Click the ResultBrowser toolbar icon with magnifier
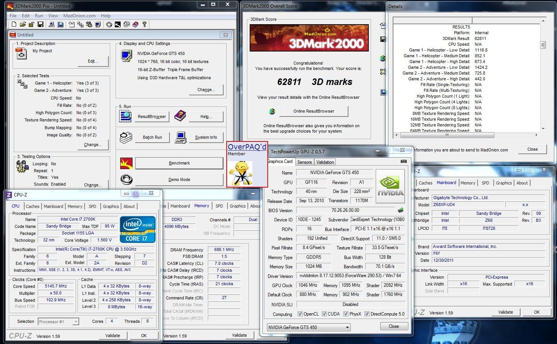The image size is (557, 344). click(x=60, y=24)
